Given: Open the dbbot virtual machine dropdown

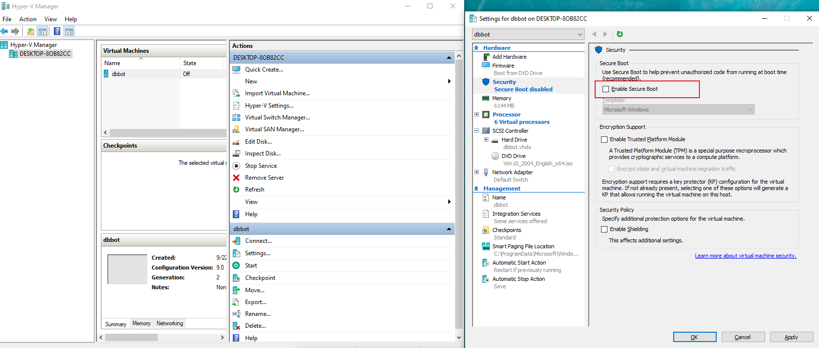Looking at the screenshot, I should 528,35.
